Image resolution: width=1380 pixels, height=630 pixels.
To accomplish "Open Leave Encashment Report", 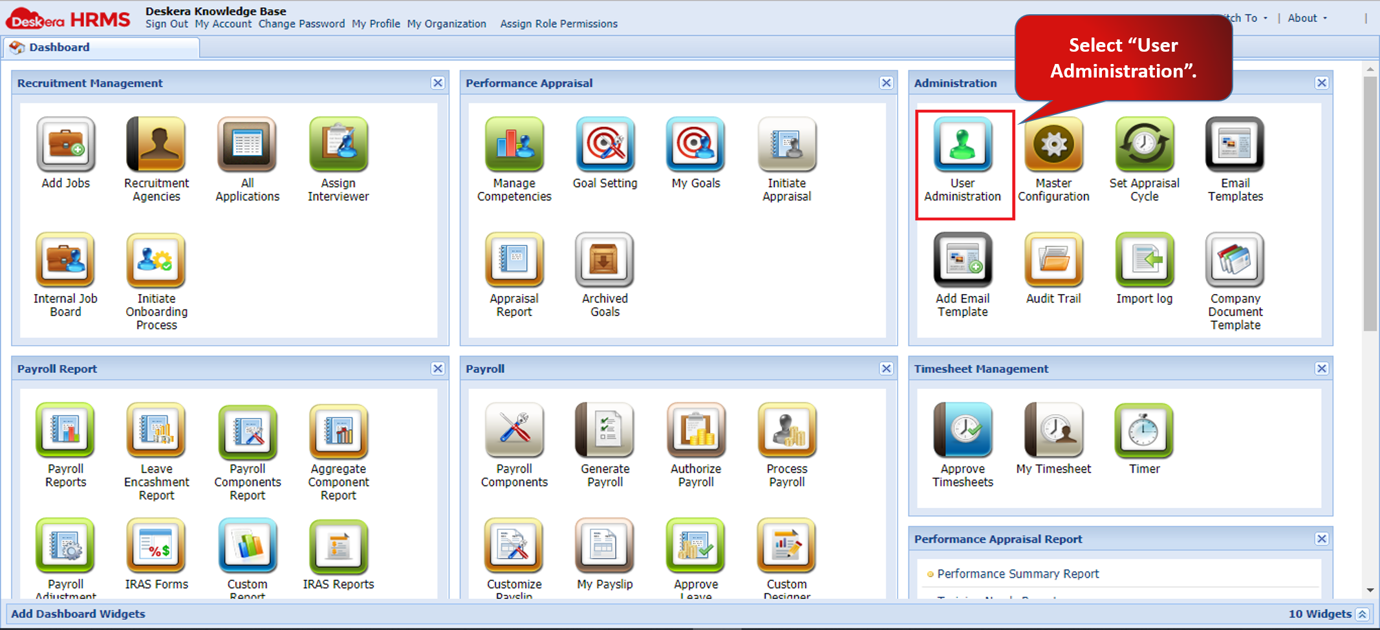I will point(156,430).
